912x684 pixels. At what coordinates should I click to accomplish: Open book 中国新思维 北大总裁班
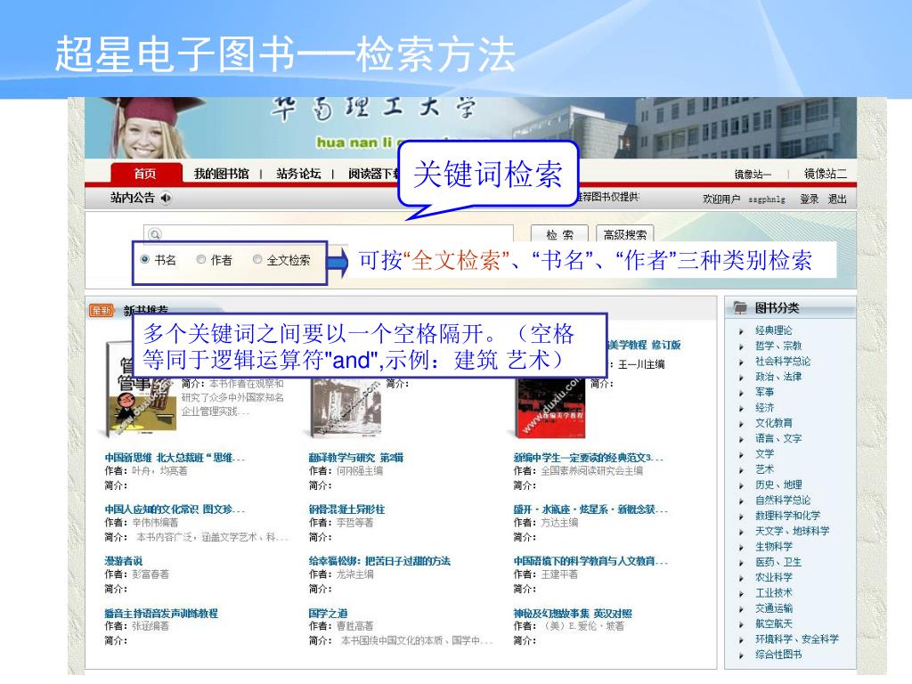pyautogui.click(x=175, y=458)
